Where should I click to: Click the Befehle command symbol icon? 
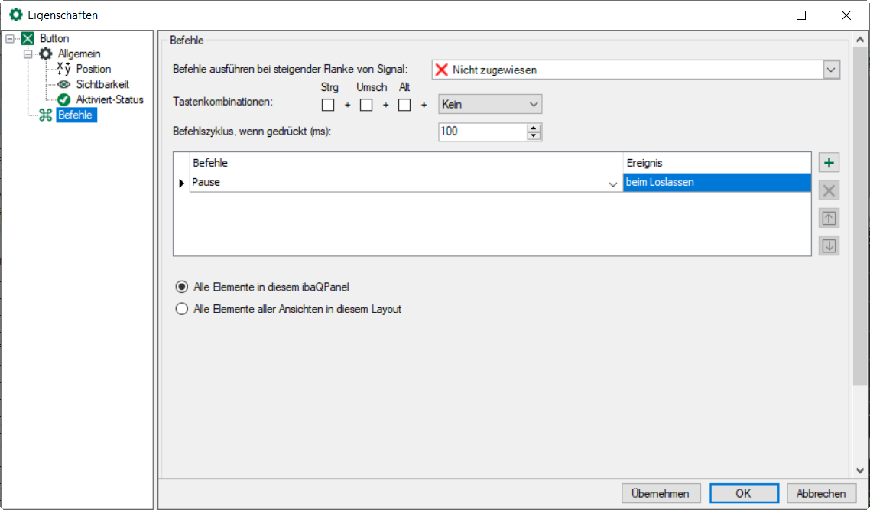point(46,115)
